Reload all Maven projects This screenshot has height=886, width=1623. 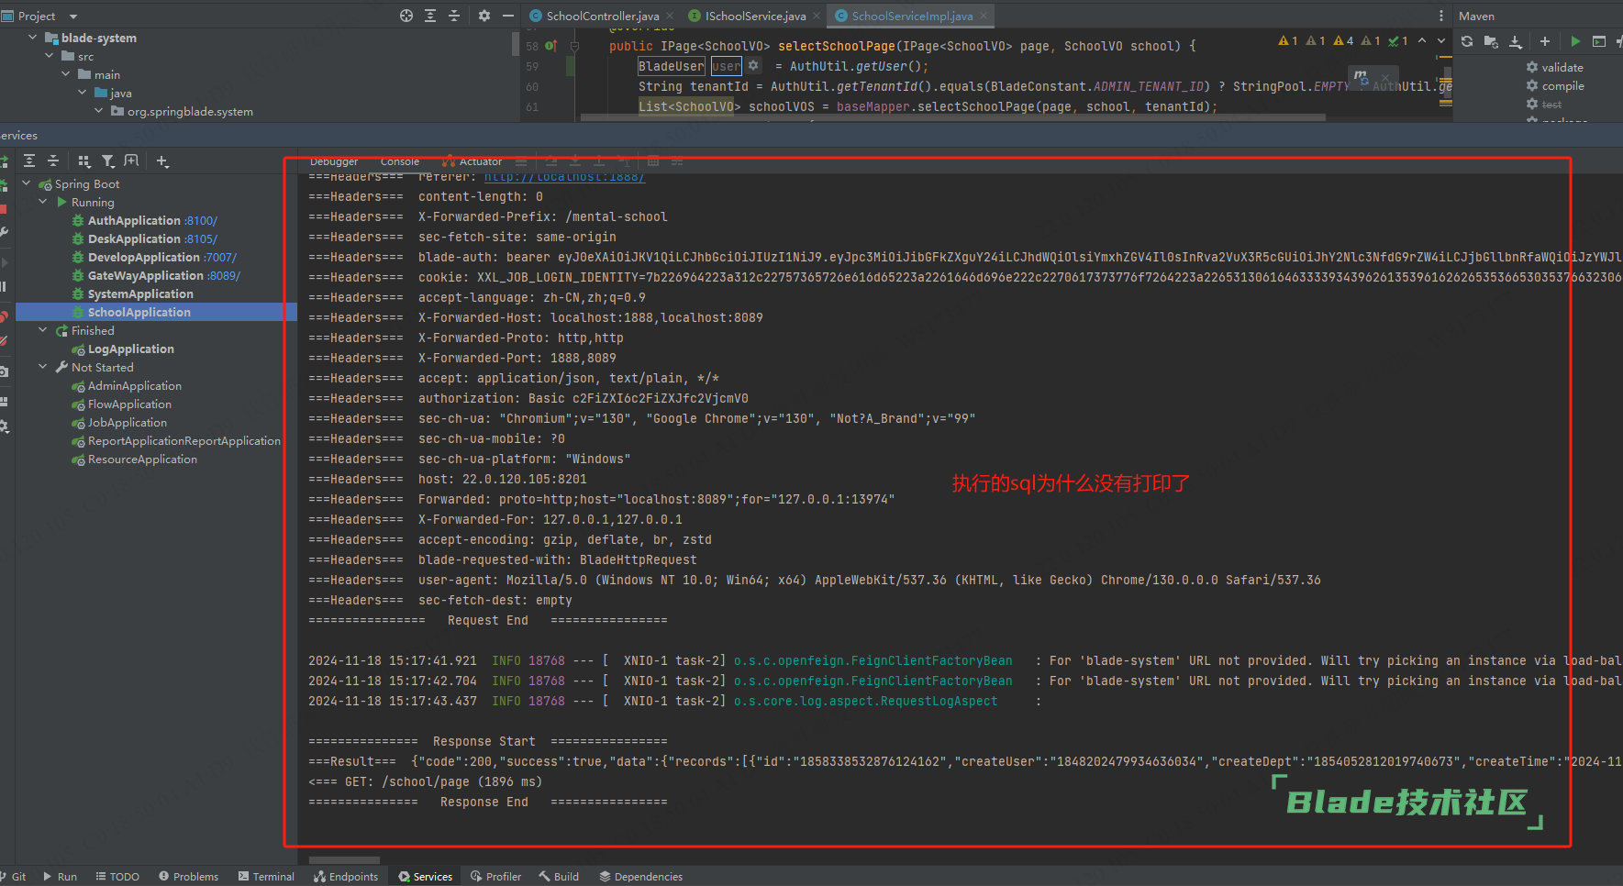[x=1467, y=41]
